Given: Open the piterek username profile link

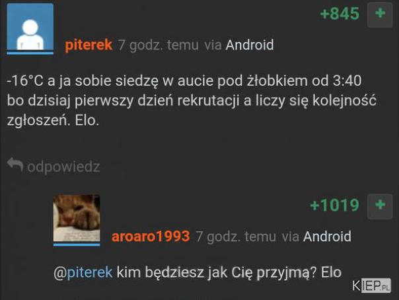Looking at the screenshot, I should (x=89, y=45).
